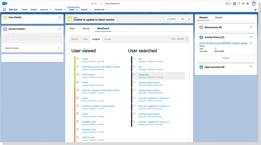Click the Follow button
The width and height of the screenshot is (261, 145).
[x=172, y=19]
